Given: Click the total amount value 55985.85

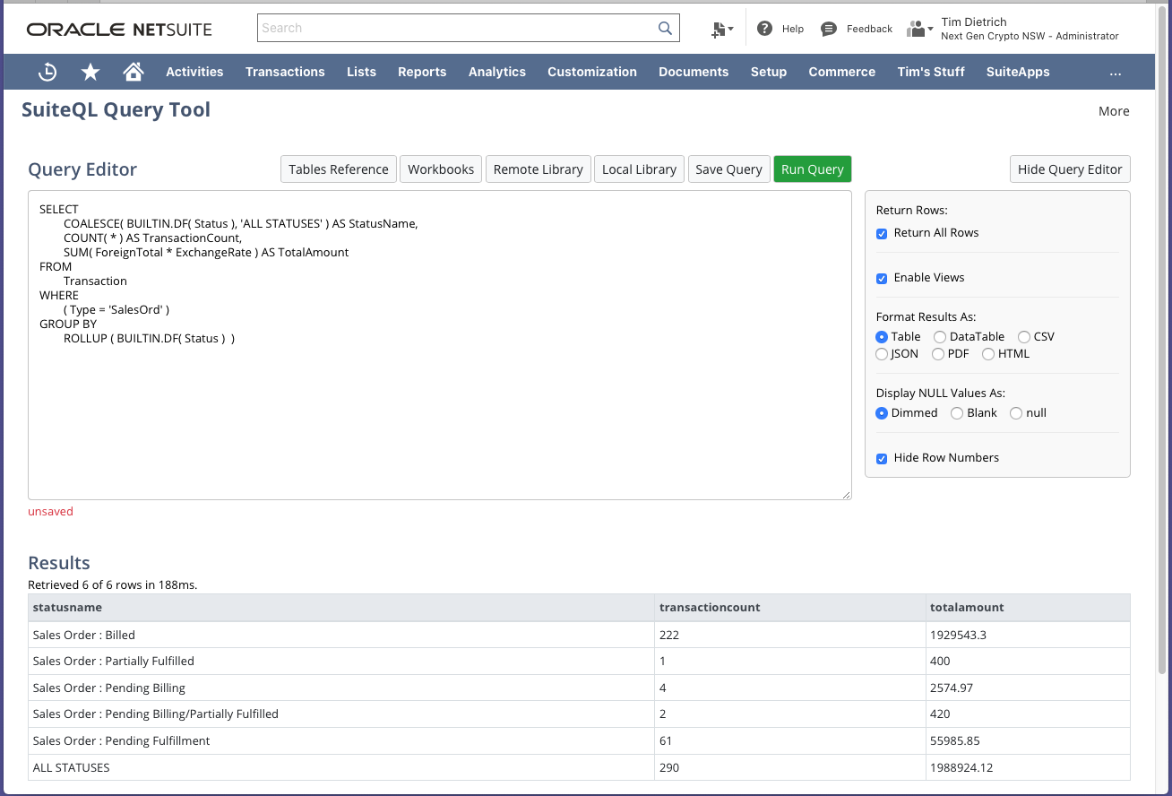Looking at the screenshot, I should coord(957,741).
